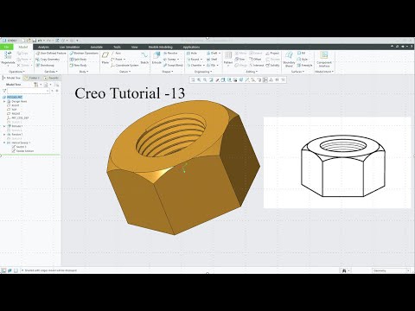Click the model tree search field
This screenshot has height=311, width=415.
tap(28, 91)
